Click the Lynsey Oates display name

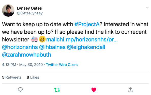click(x=29, y=8)
